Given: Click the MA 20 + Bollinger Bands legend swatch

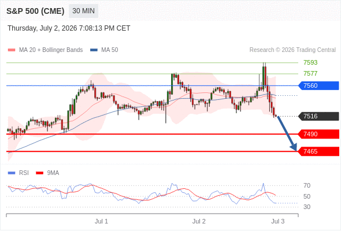Looking at the screenshot, I should 12,50.
